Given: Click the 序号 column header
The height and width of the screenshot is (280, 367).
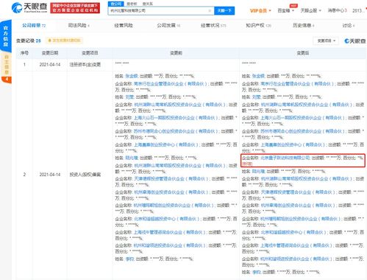Looking at the screenshot, I should (24, 53).
